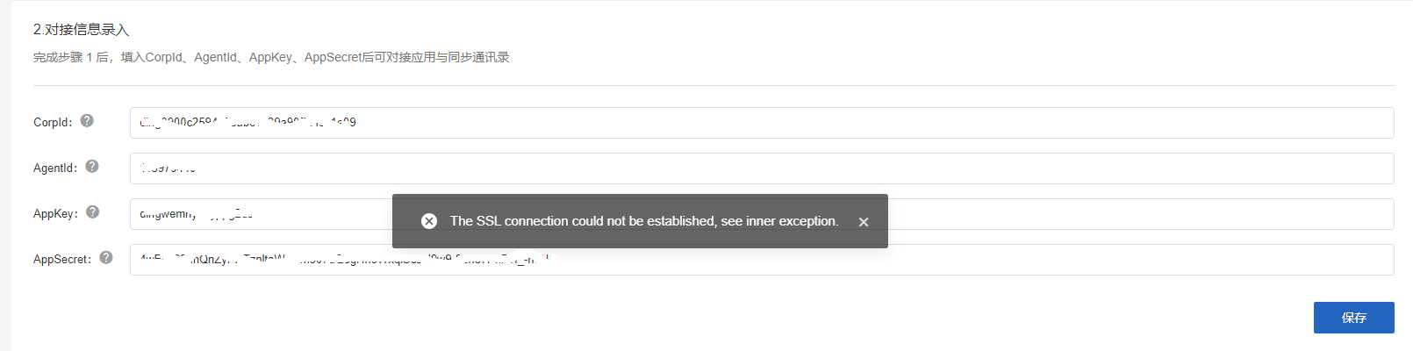1413x351 pixels.
Task: Click the SSL connection error message text
Action: click(644, 221)
